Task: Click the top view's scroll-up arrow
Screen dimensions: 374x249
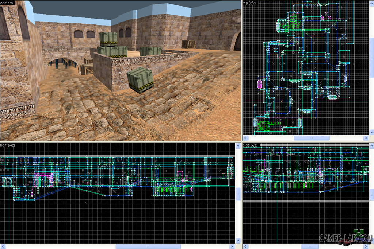Action: click(371, 3)
